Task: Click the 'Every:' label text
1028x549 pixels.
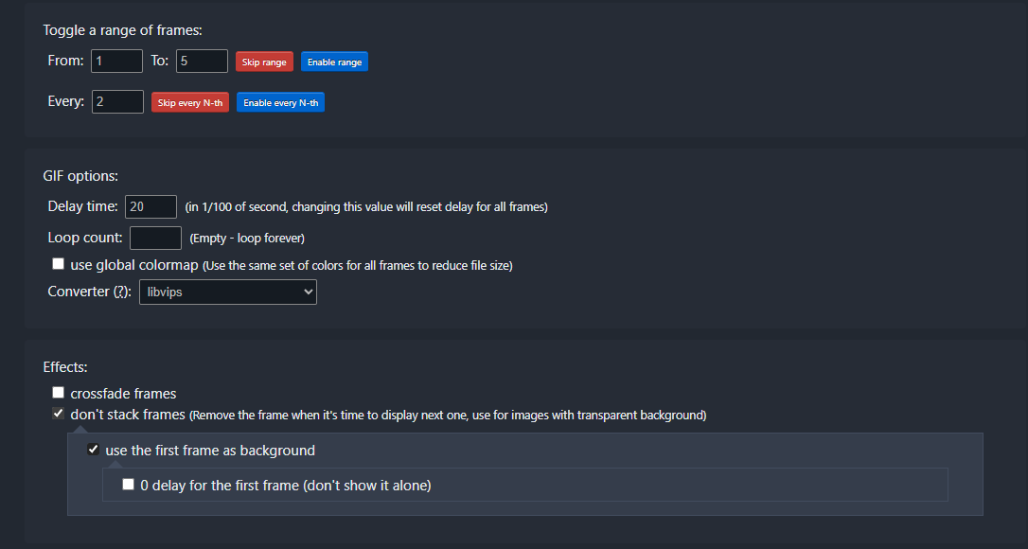Action: tap(65, 101)
